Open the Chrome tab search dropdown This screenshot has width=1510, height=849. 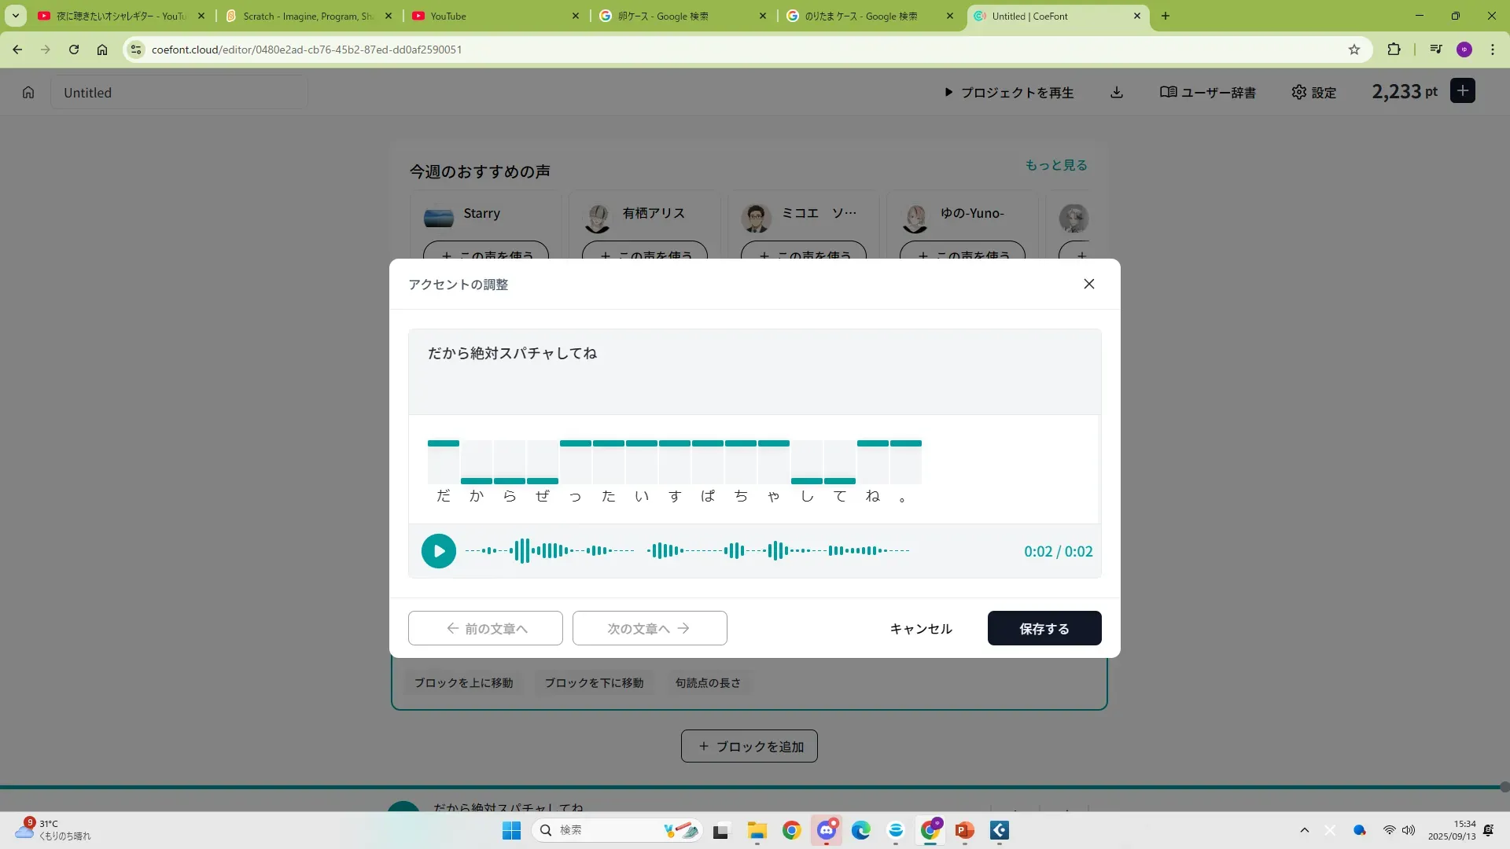click(x=15, y=16)
